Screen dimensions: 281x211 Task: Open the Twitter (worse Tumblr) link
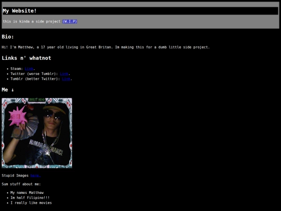pos(64,74)
